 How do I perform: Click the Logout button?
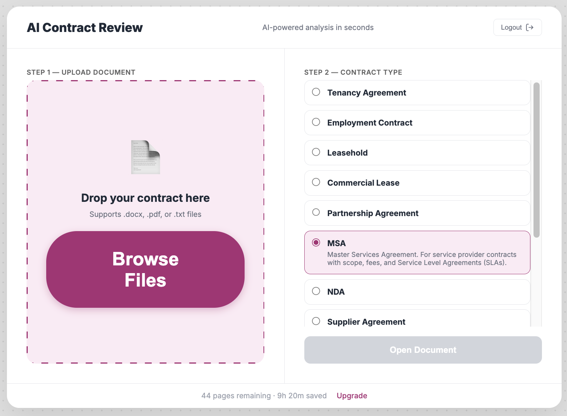click(517, 27)
